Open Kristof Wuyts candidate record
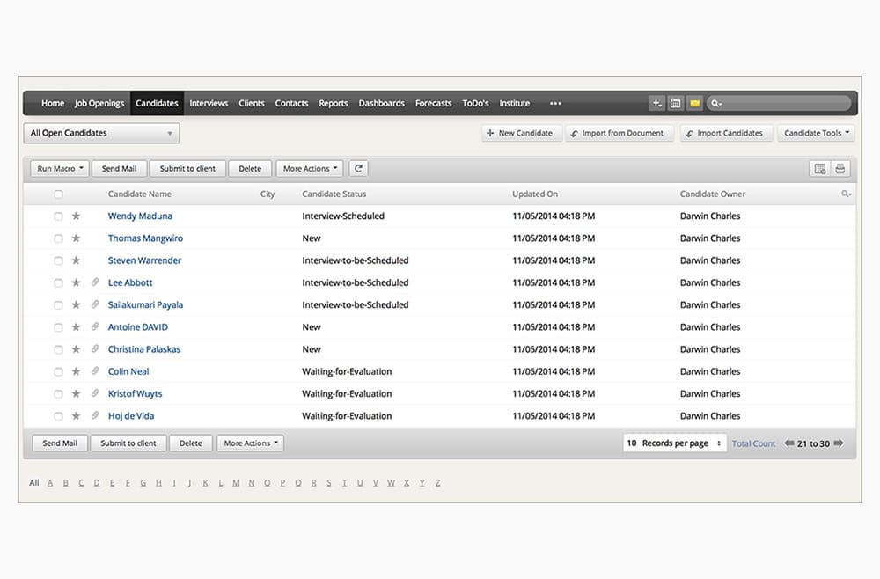The height and width of the screenshot is (579, 880). point(135,394)
